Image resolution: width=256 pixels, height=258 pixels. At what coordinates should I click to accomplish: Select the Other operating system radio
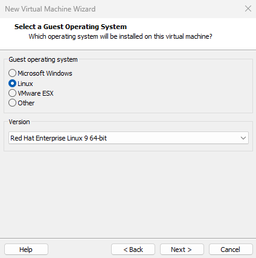tap(12, 103)
